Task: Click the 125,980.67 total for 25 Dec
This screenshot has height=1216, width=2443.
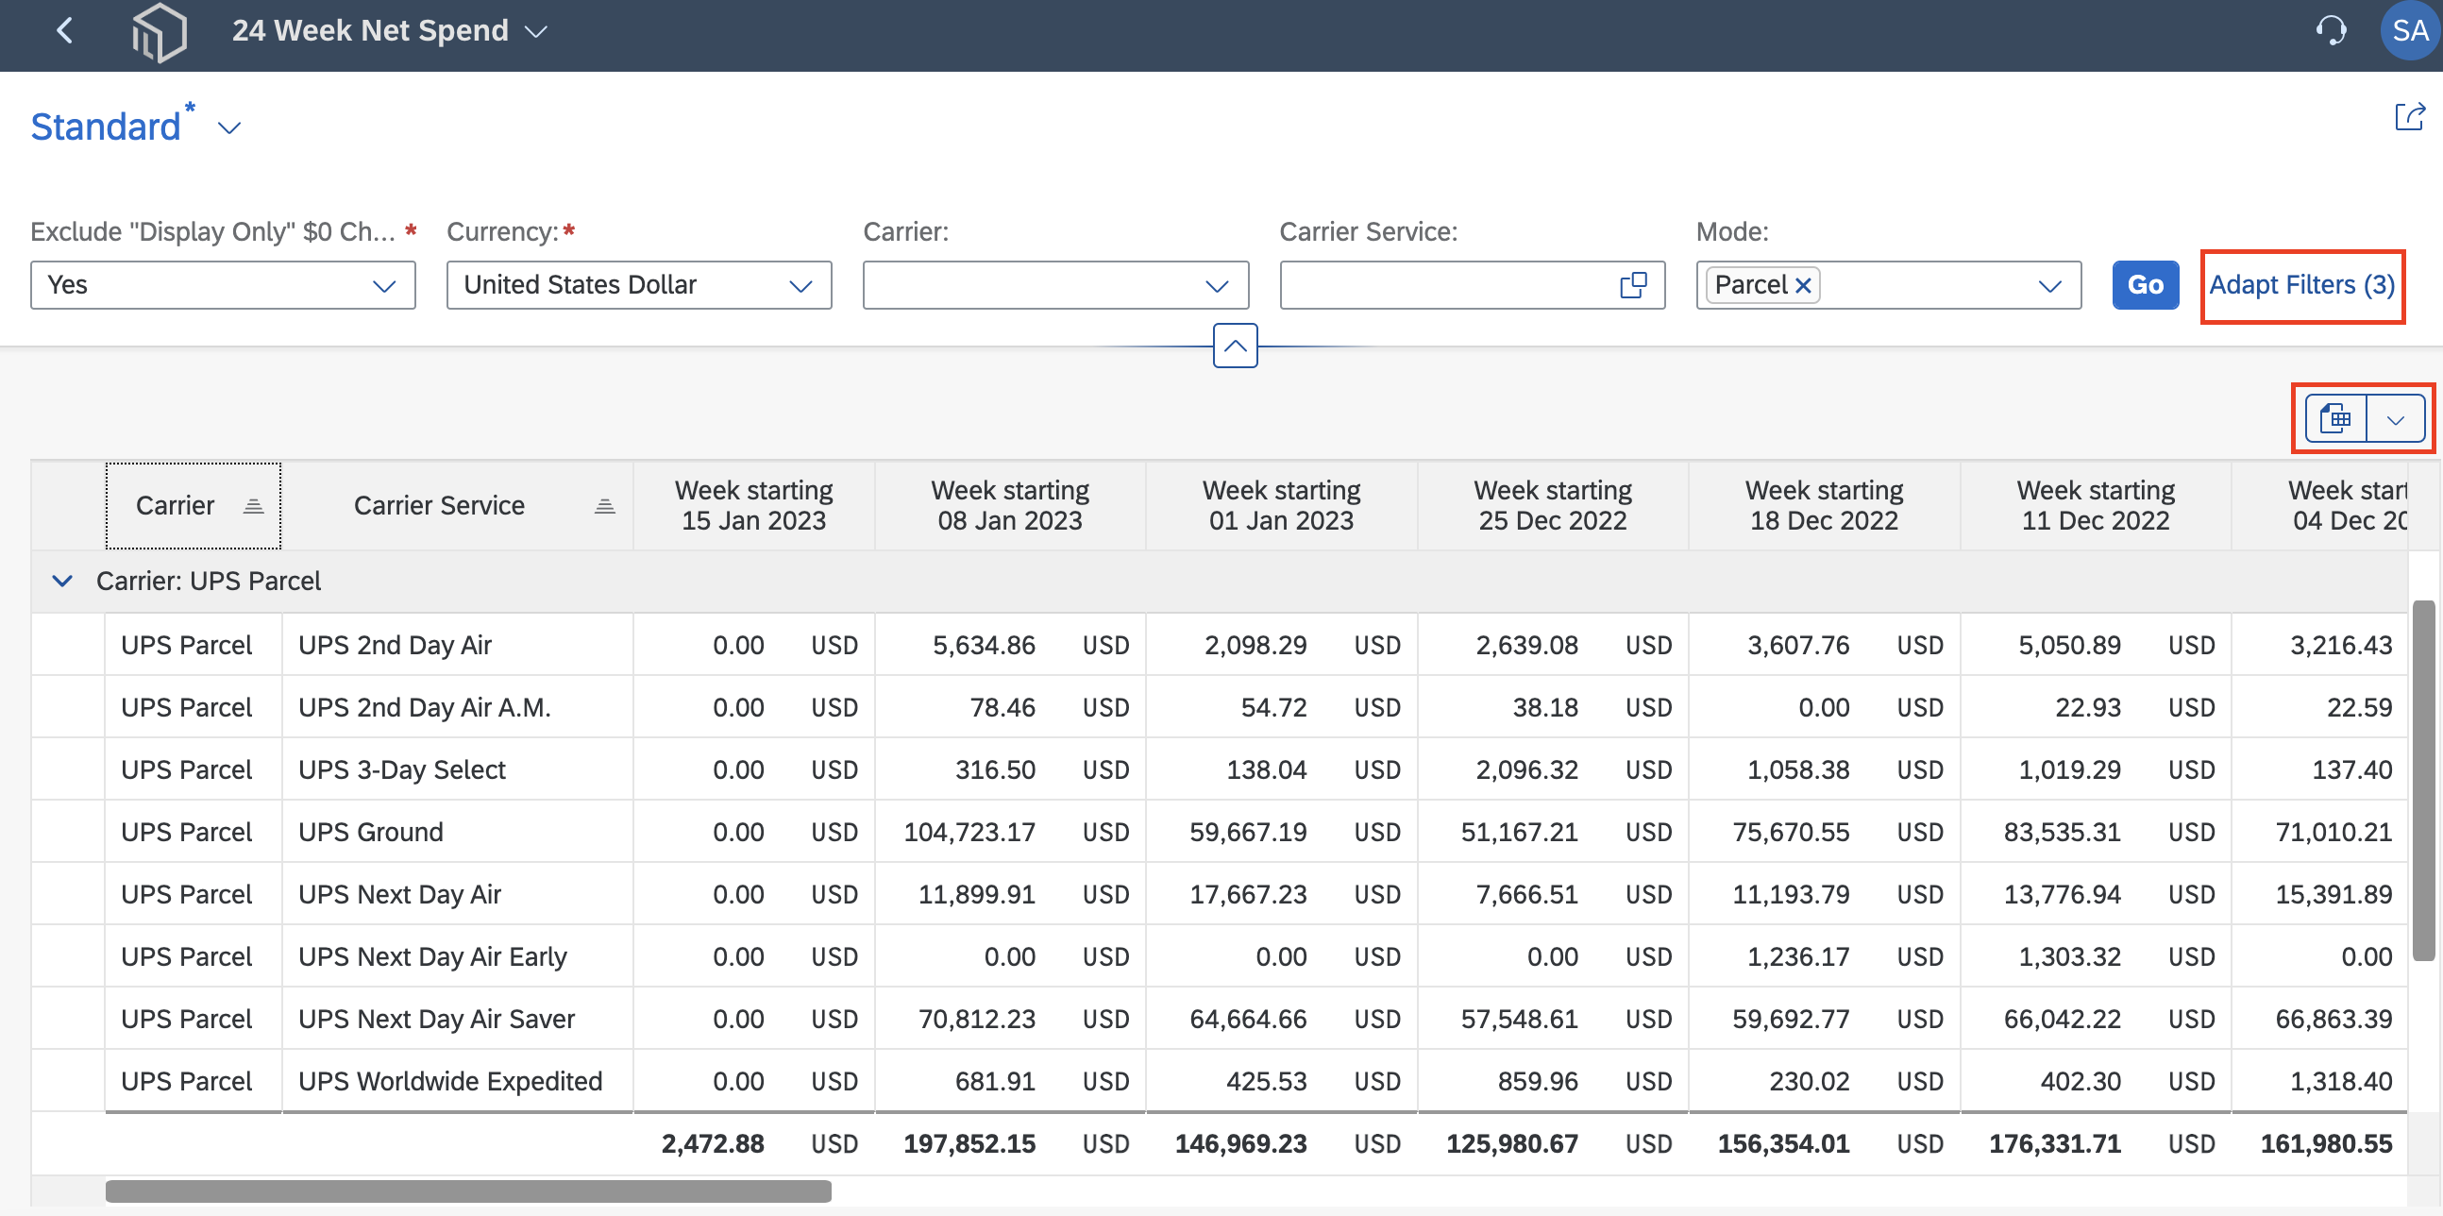Action: click(1511, 1144)
